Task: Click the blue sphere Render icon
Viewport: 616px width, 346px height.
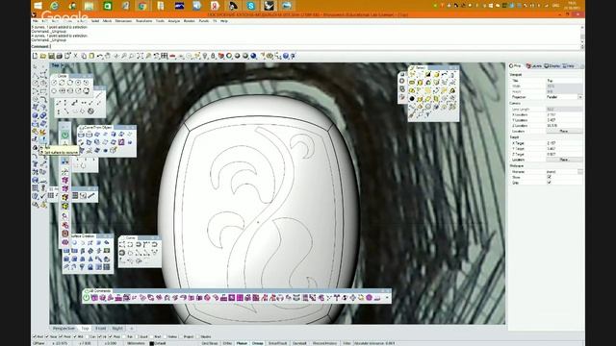Action: click(253, 56)
